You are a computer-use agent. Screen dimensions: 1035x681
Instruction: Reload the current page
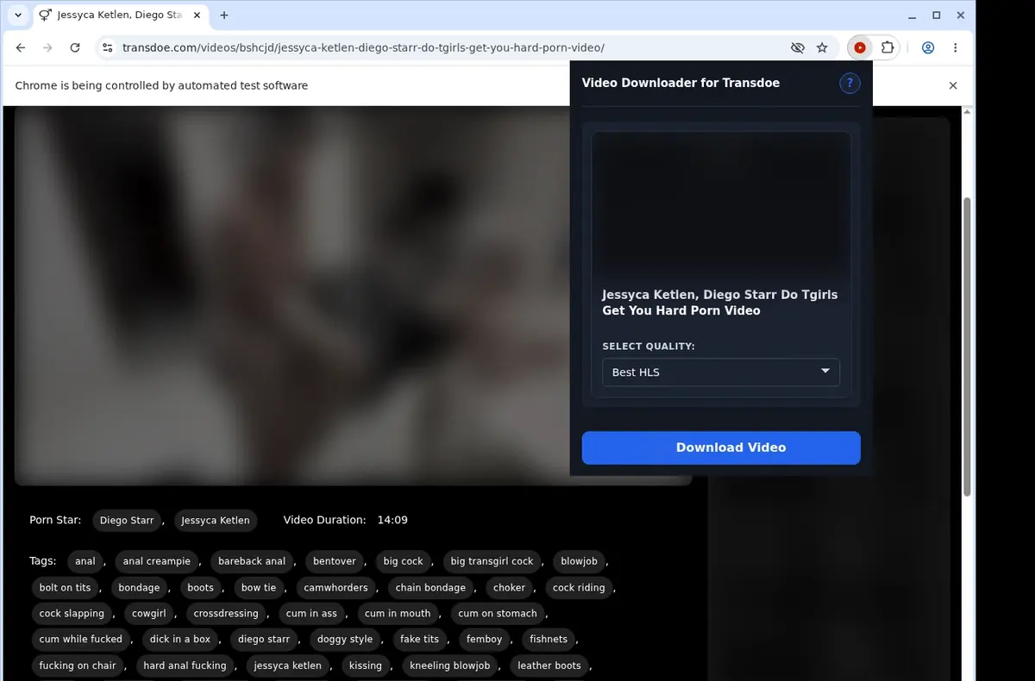pos(75,48)
